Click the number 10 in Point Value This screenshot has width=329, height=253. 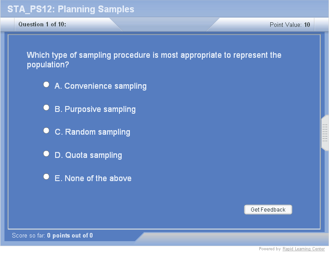point(307,25)
